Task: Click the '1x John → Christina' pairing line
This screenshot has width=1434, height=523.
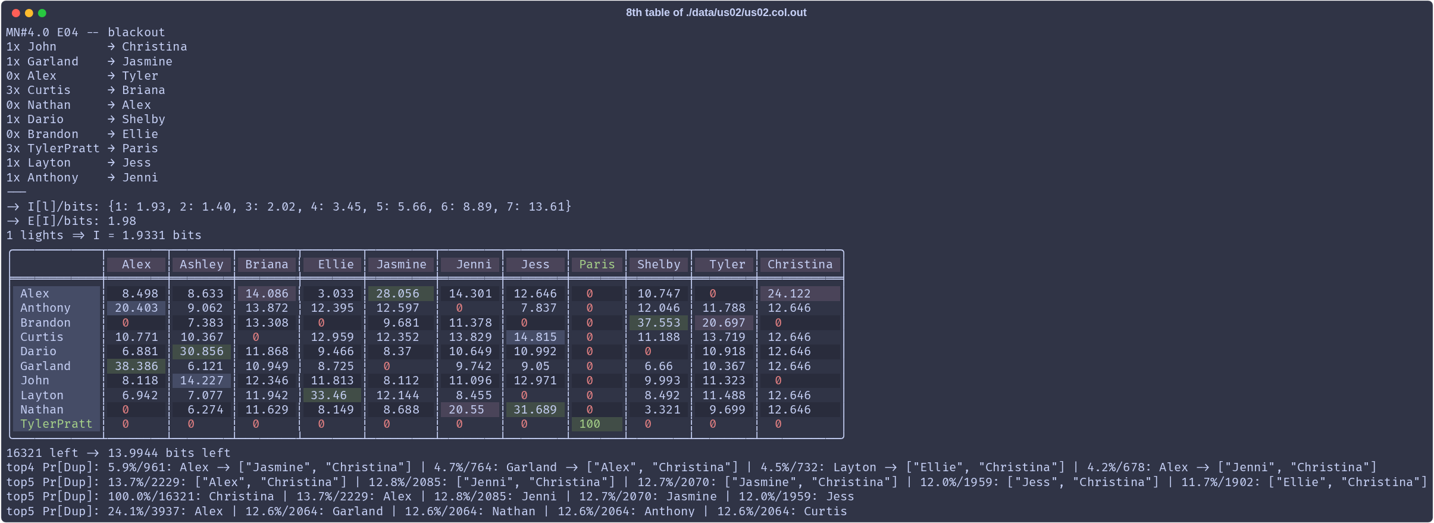Action: [96, 46]
